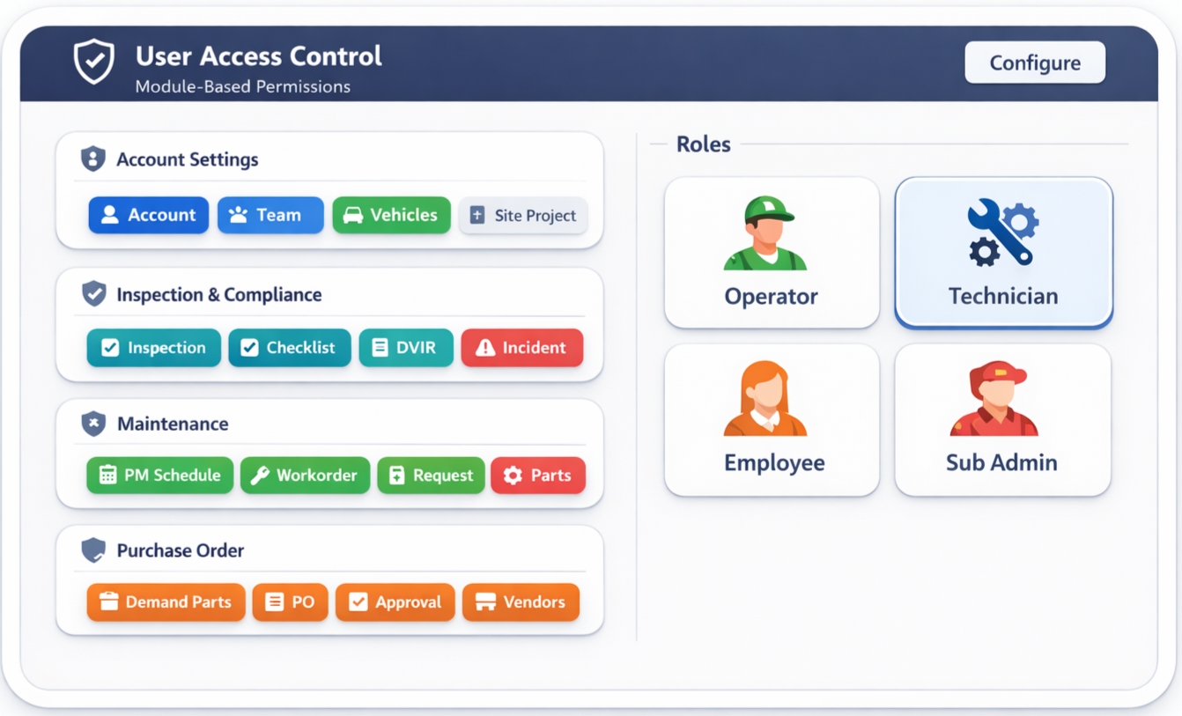Screen dimensions: 1182x716
Task: Click the Operator avatar icon
Action: coord(771,232)
